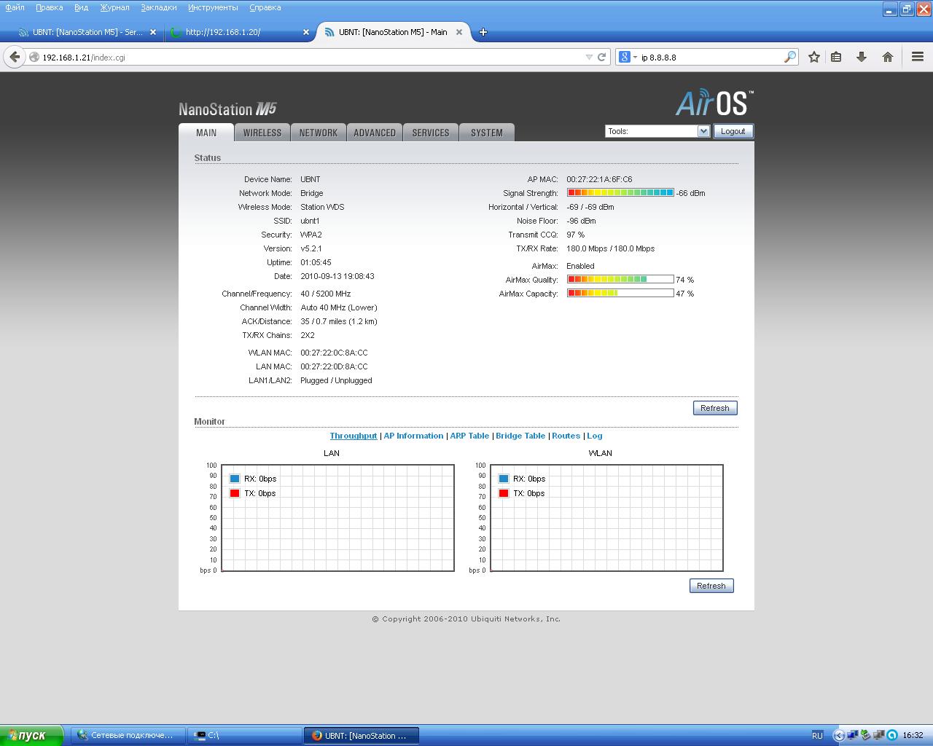Image resolution: width=933 pixels, height=746 pixels.
Task: Close the 192.168.1.20 tab
Action: click(306, 32)
